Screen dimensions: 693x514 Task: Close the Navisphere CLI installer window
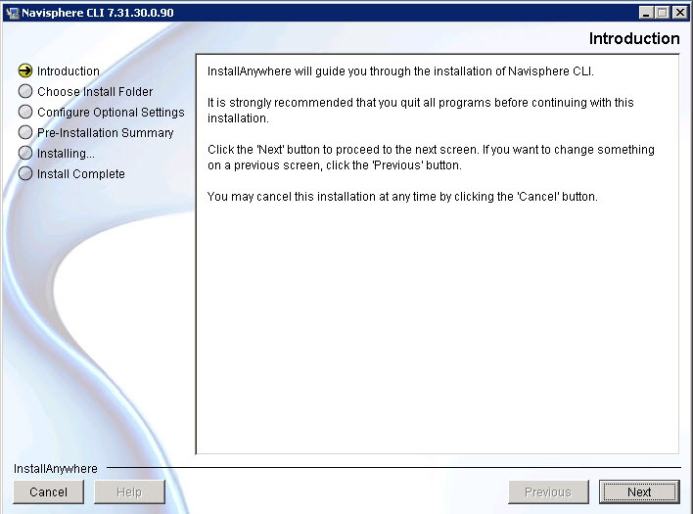point(678,12)
